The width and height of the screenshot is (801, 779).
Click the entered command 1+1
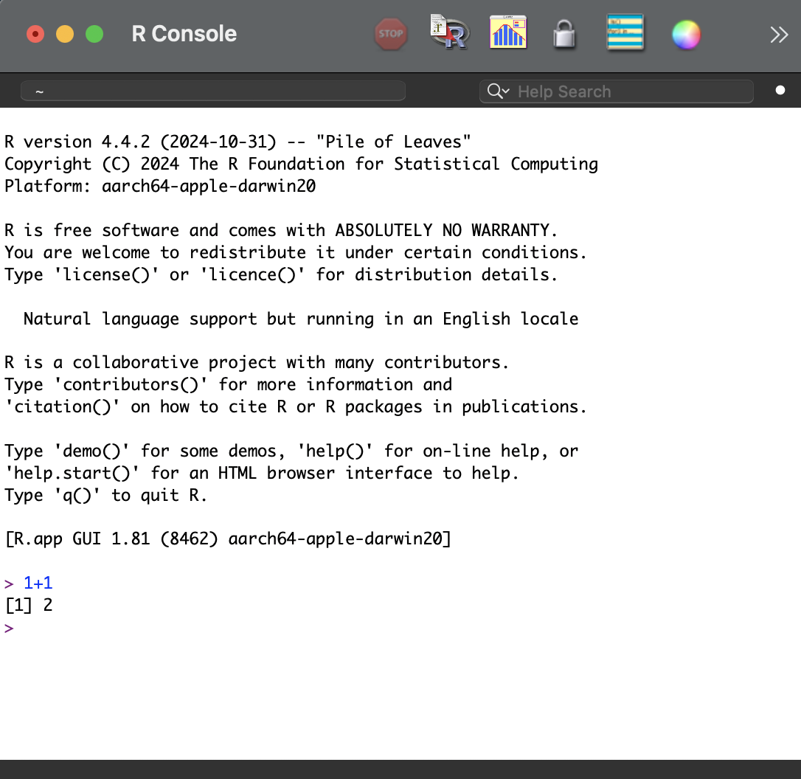[x=38, y=584]
